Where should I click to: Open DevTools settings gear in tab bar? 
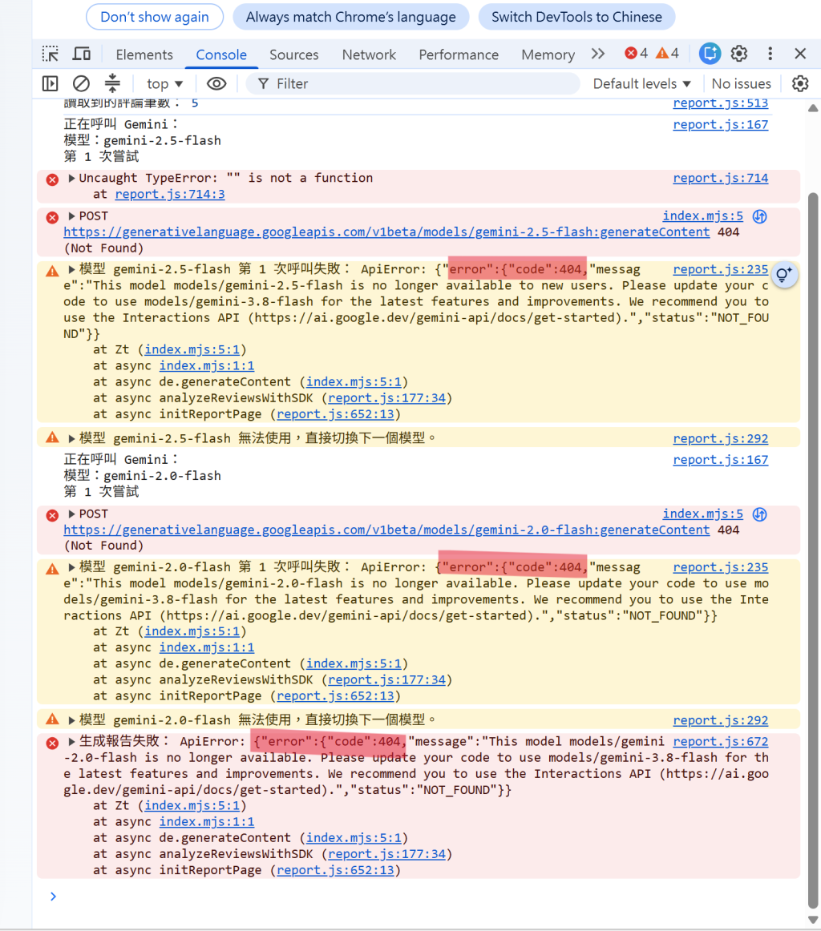pyautogui.click(x=739, y=54)
